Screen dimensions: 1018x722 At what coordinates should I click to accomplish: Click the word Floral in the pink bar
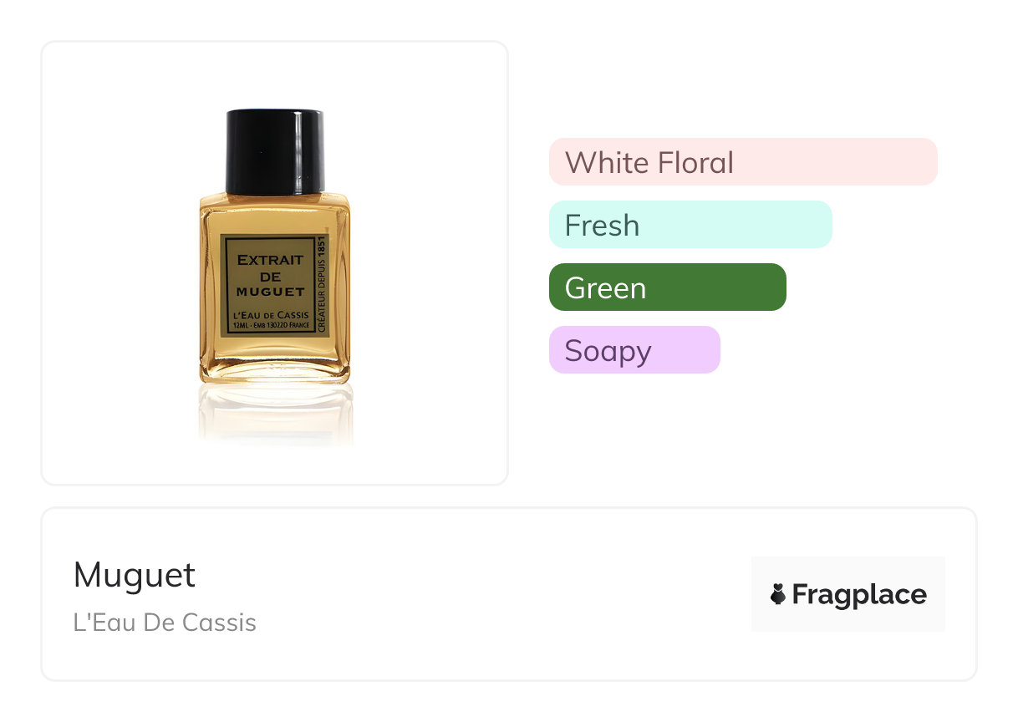pyautogui.click(x=695, y=162)
